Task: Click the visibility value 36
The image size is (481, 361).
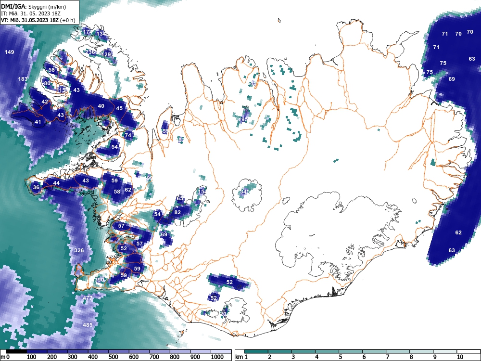Action: [x=36, y=187]
